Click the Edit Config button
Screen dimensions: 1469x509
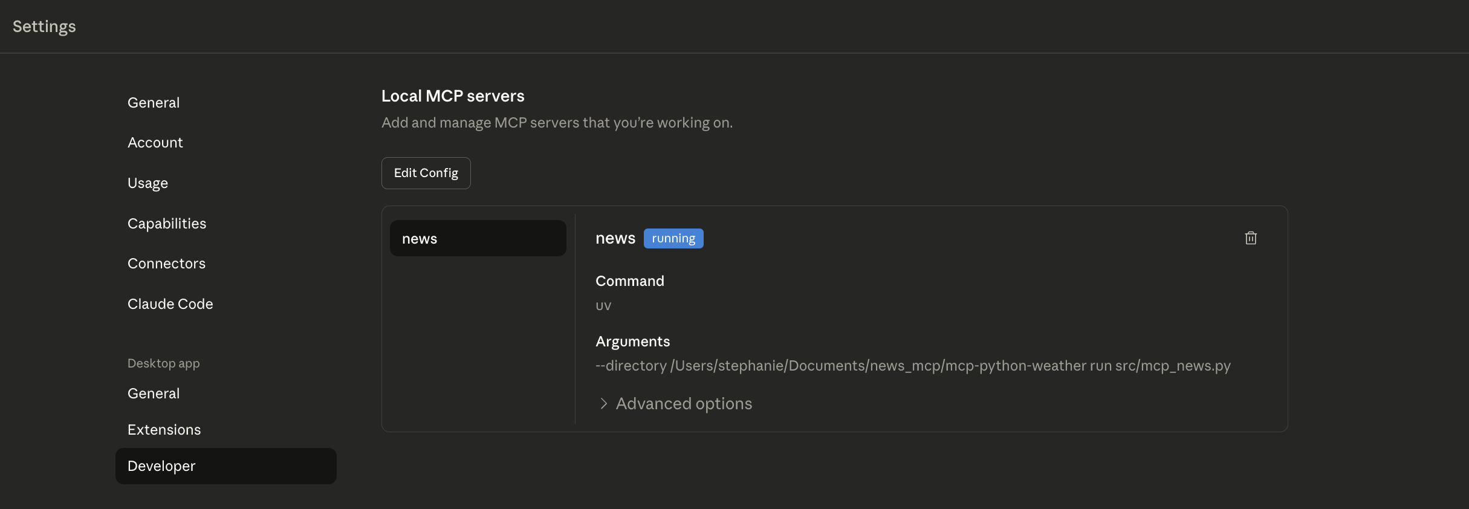coord(426,173)
